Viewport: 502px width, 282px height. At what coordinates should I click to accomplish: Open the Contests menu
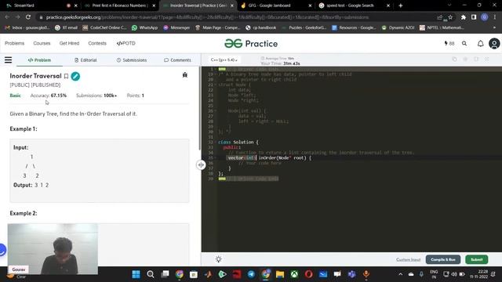tap(97, 43)
